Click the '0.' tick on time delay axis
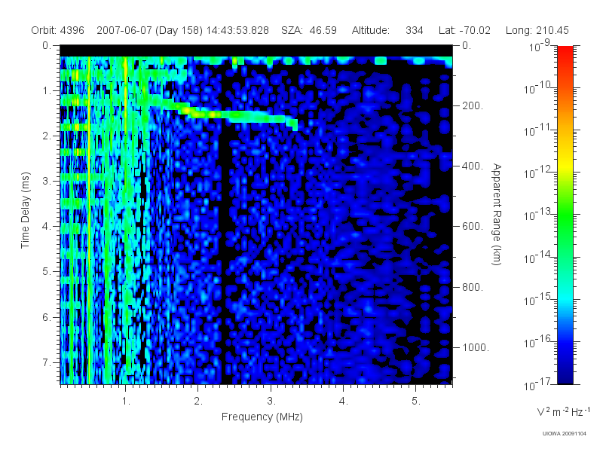The image size is (603, 452). (47, 45)
